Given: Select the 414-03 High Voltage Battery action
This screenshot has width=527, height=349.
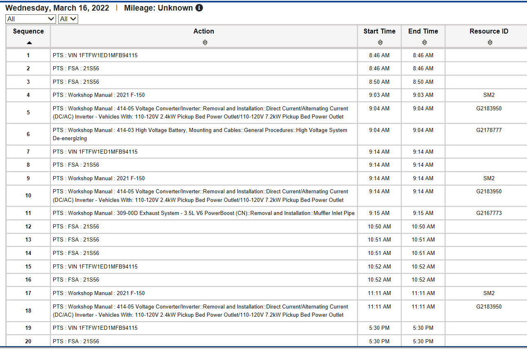Looking at the screenshot, I should [200, 134].
